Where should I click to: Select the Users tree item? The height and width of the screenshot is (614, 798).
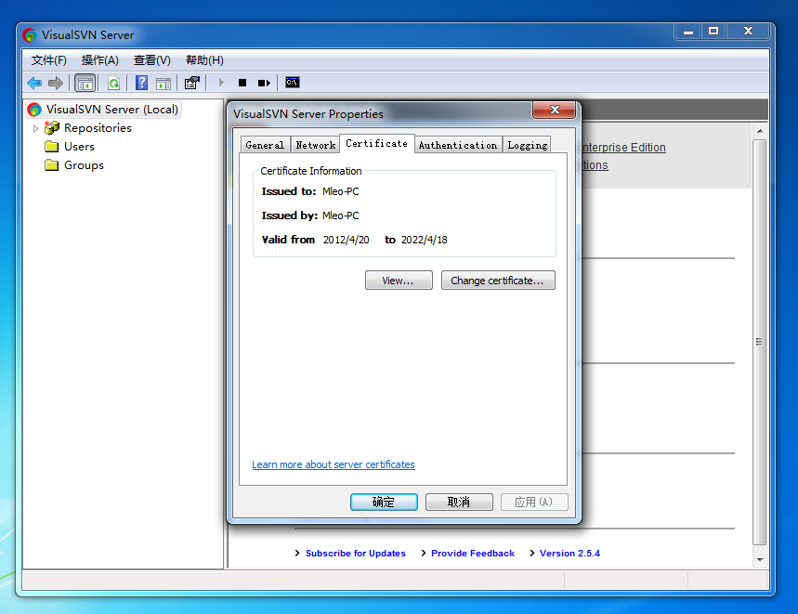[79, 147]
